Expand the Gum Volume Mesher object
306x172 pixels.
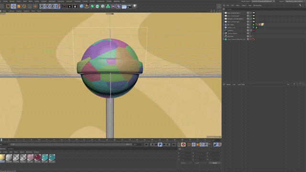click(224, 39)
